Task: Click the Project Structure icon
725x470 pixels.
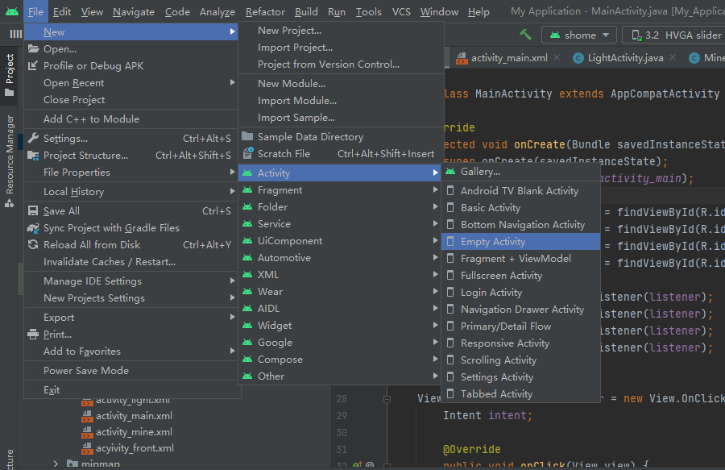Action: [x=33, y=155]
